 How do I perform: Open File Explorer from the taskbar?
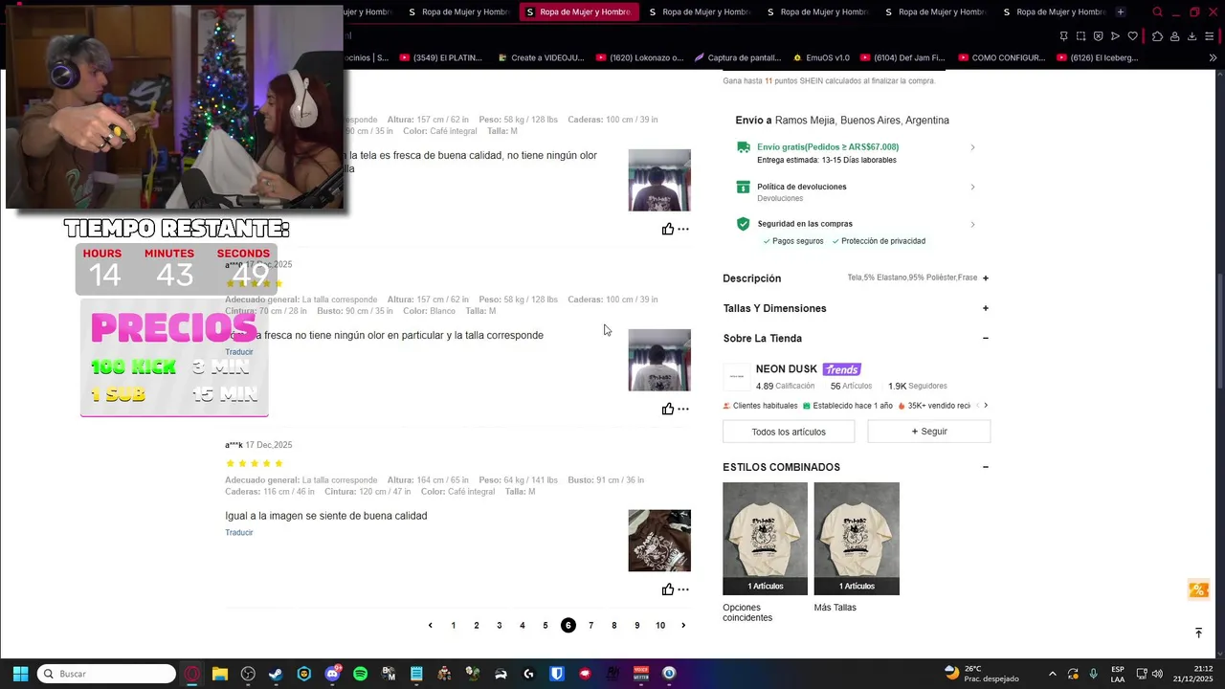[220, 674]
